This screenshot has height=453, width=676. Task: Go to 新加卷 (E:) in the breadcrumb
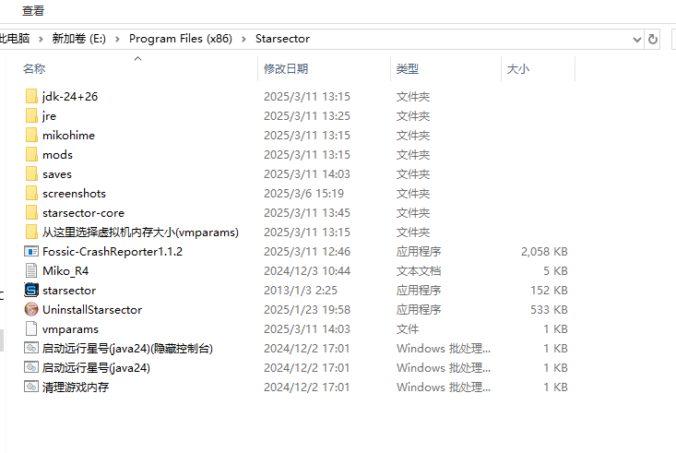(x=79, y=39)
